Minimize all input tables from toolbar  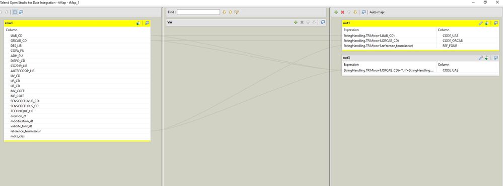click(21, 12)
